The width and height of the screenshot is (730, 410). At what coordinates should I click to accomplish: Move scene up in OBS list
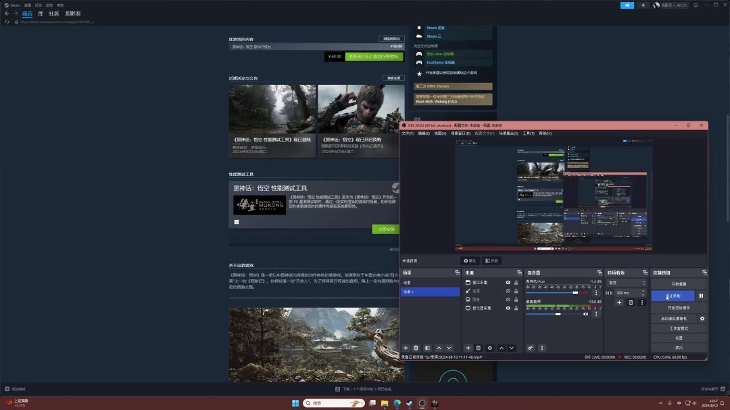(439, 348)
